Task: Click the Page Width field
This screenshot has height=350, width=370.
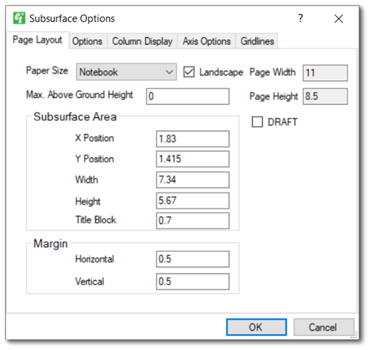Action: [325, 73]
